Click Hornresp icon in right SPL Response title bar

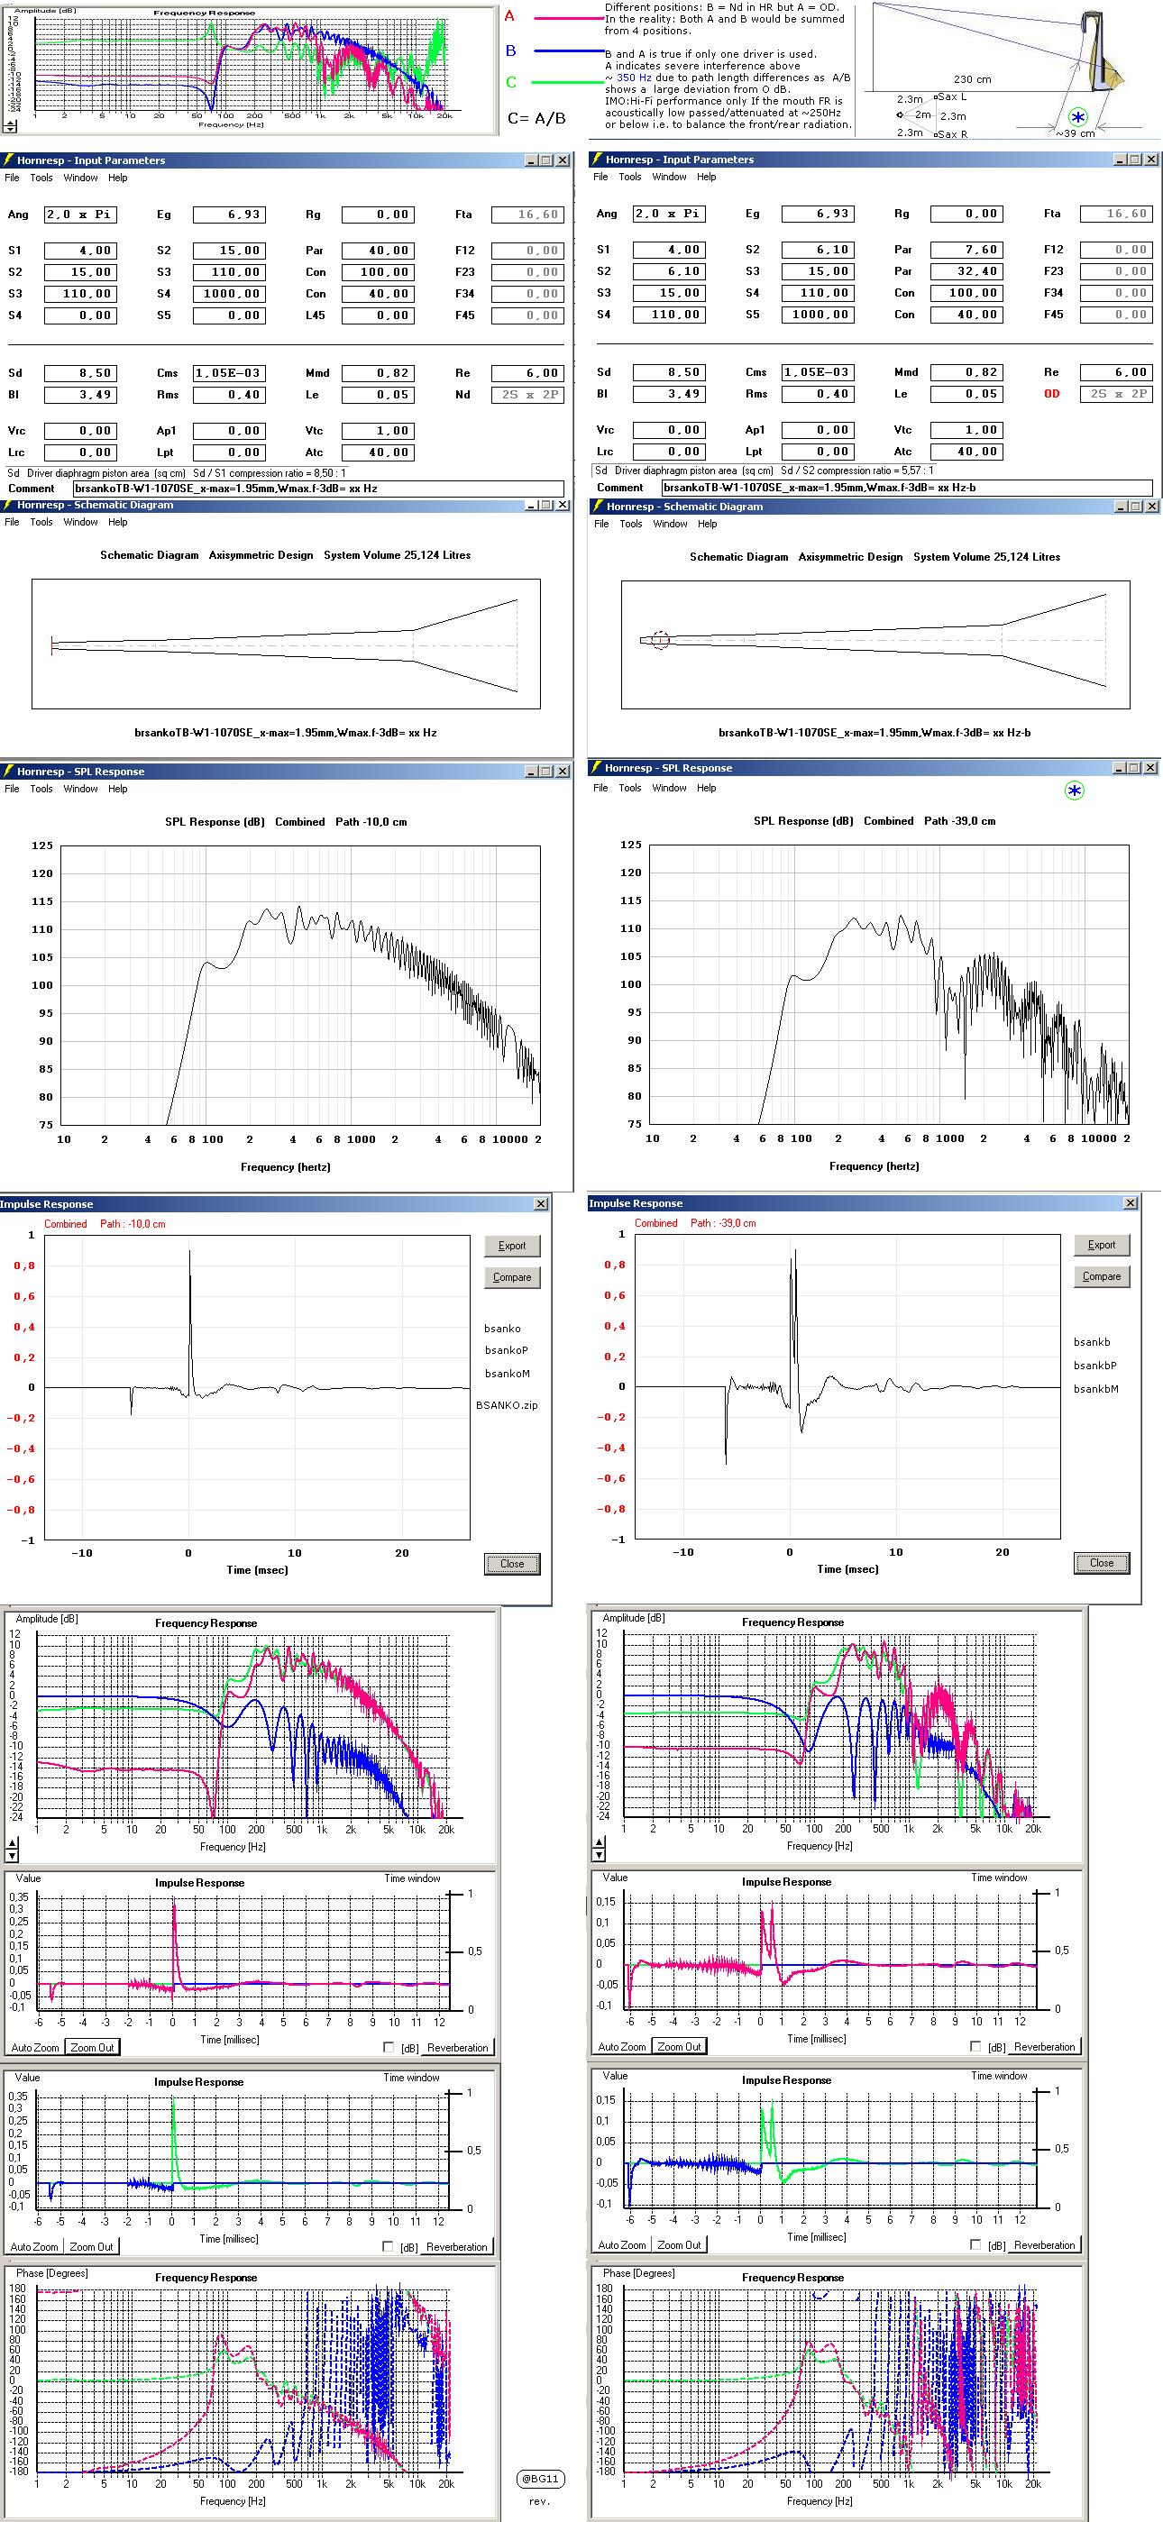coord(597,768)
